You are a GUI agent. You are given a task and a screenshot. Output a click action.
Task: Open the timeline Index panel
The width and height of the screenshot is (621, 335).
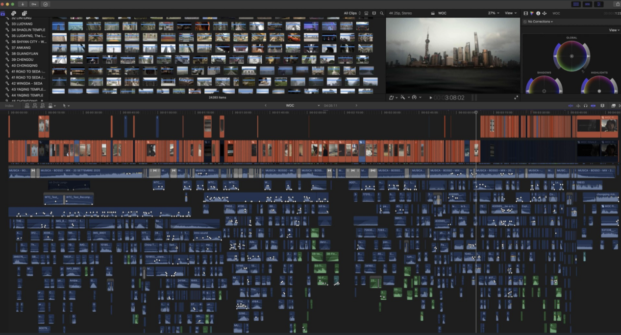point(9,105)
